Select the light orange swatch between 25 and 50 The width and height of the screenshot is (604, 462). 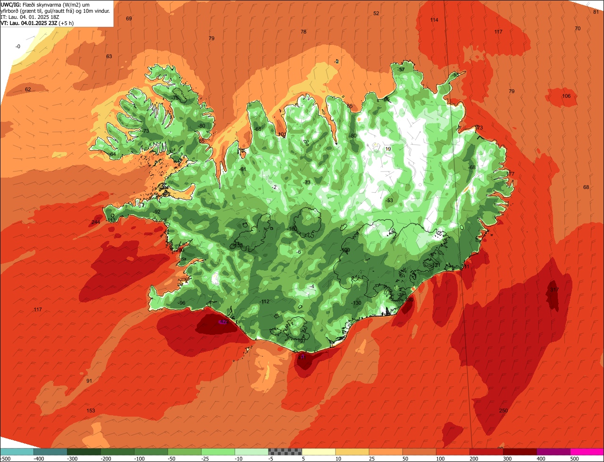coord(386,452)
